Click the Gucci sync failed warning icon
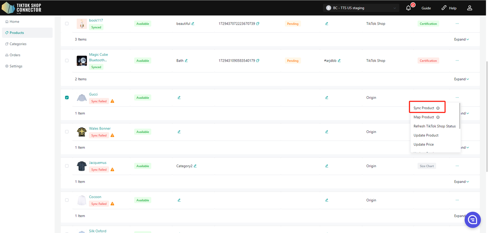The image size is (488, 233). click(112, 101)
